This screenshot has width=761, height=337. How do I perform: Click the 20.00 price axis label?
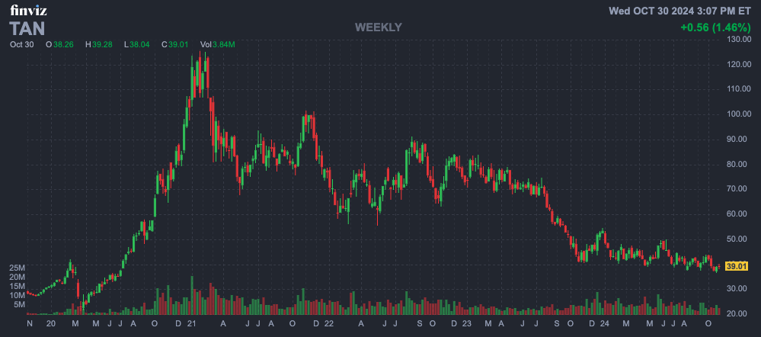[x=740, y=314]
